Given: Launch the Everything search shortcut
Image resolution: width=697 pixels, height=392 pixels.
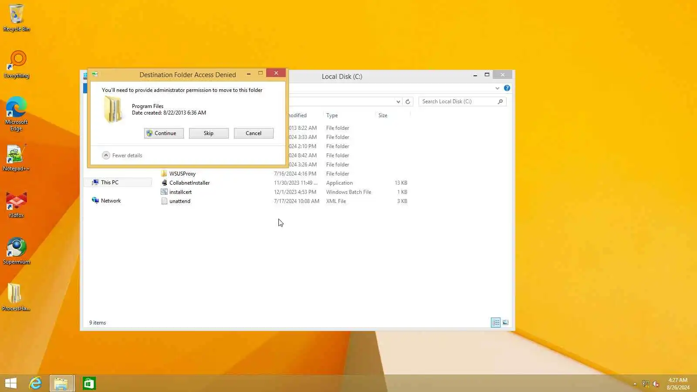Looking at the screenshot, I should pos(17,64).
